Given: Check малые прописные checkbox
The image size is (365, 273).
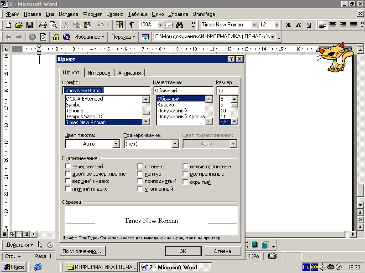Looking at the screenshot, I should coord(185,167).
